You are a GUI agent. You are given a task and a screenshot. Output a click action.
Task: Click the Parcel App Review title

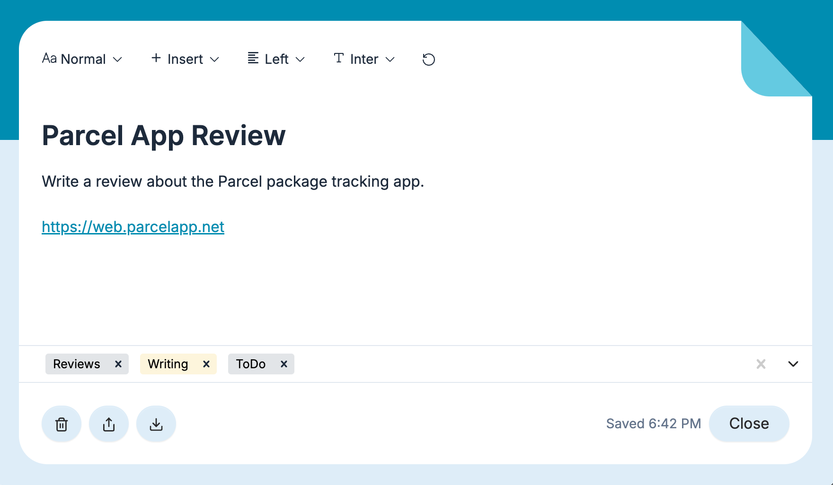tap(164, 136)
